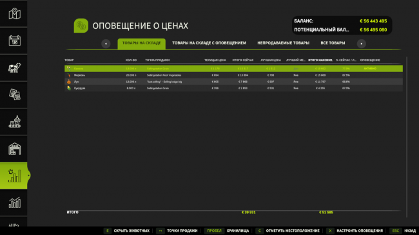The width and height of the screenshot is (419, 235).
Task: Open the storage barn page icon
Action: pyautogui.click(x=14, y=148)
